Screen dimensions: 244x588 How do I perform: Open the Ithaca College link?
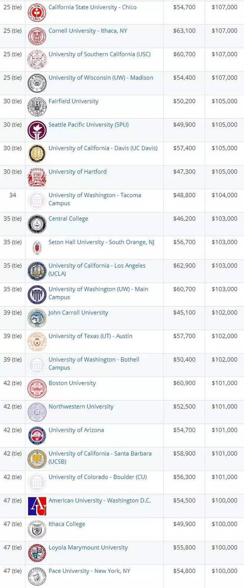(67, 524)
